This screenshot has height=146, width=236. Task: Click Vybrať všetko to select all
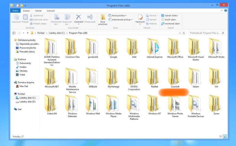point(169,16)
